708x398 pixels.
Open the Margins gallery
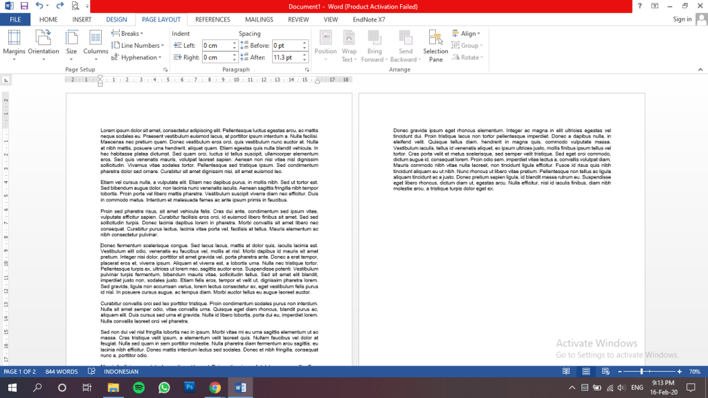(x=14, y=43)
